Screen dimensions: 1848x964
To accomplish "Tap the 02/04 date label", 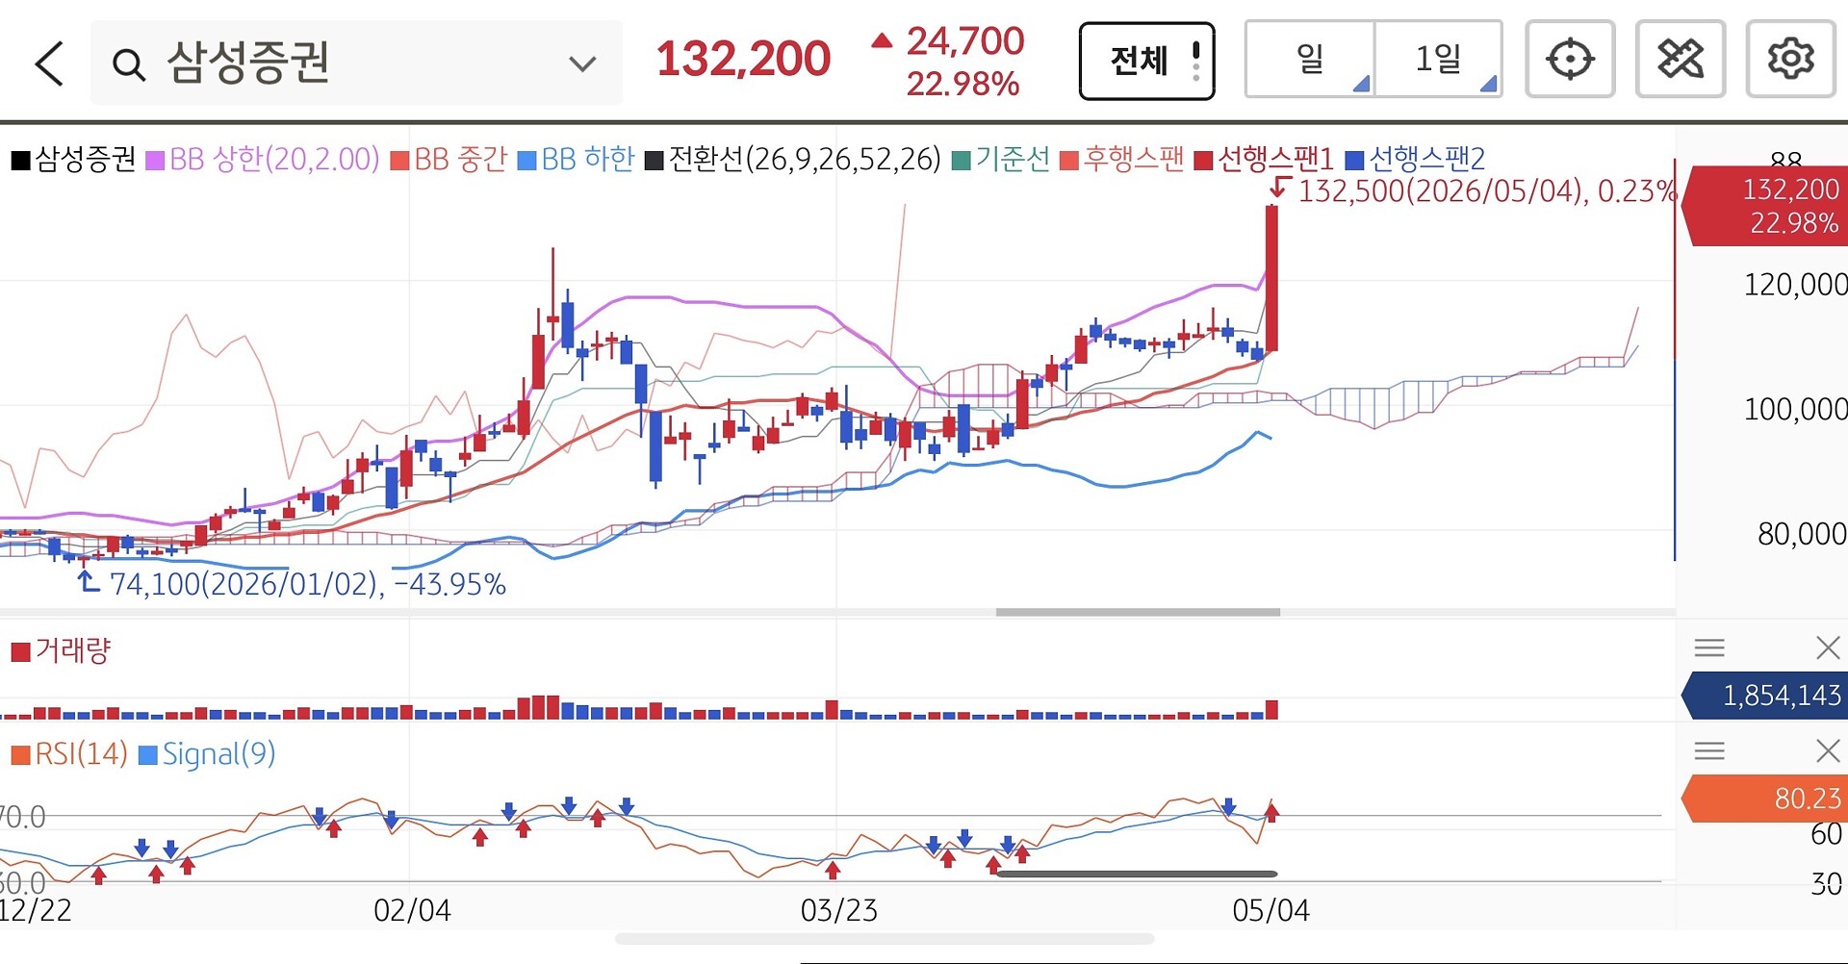I will point(412,910).
